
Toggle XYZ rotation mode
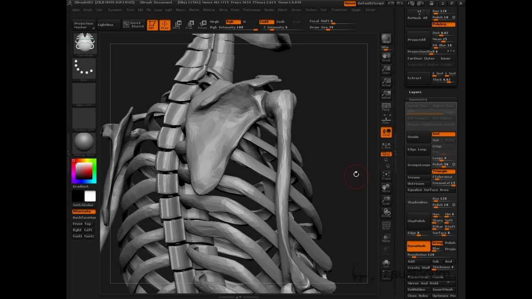[x=386, y=154]
